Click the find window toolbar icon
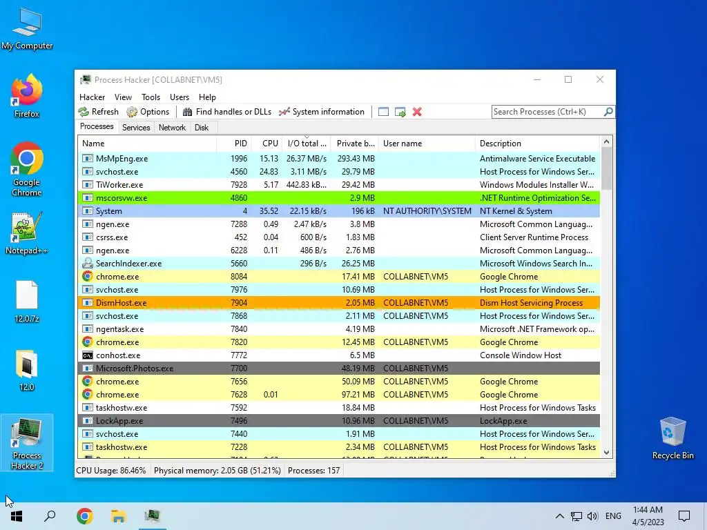The height and width of the screenshot is (530, 707). pyautogui.click(x=383, y=112)
